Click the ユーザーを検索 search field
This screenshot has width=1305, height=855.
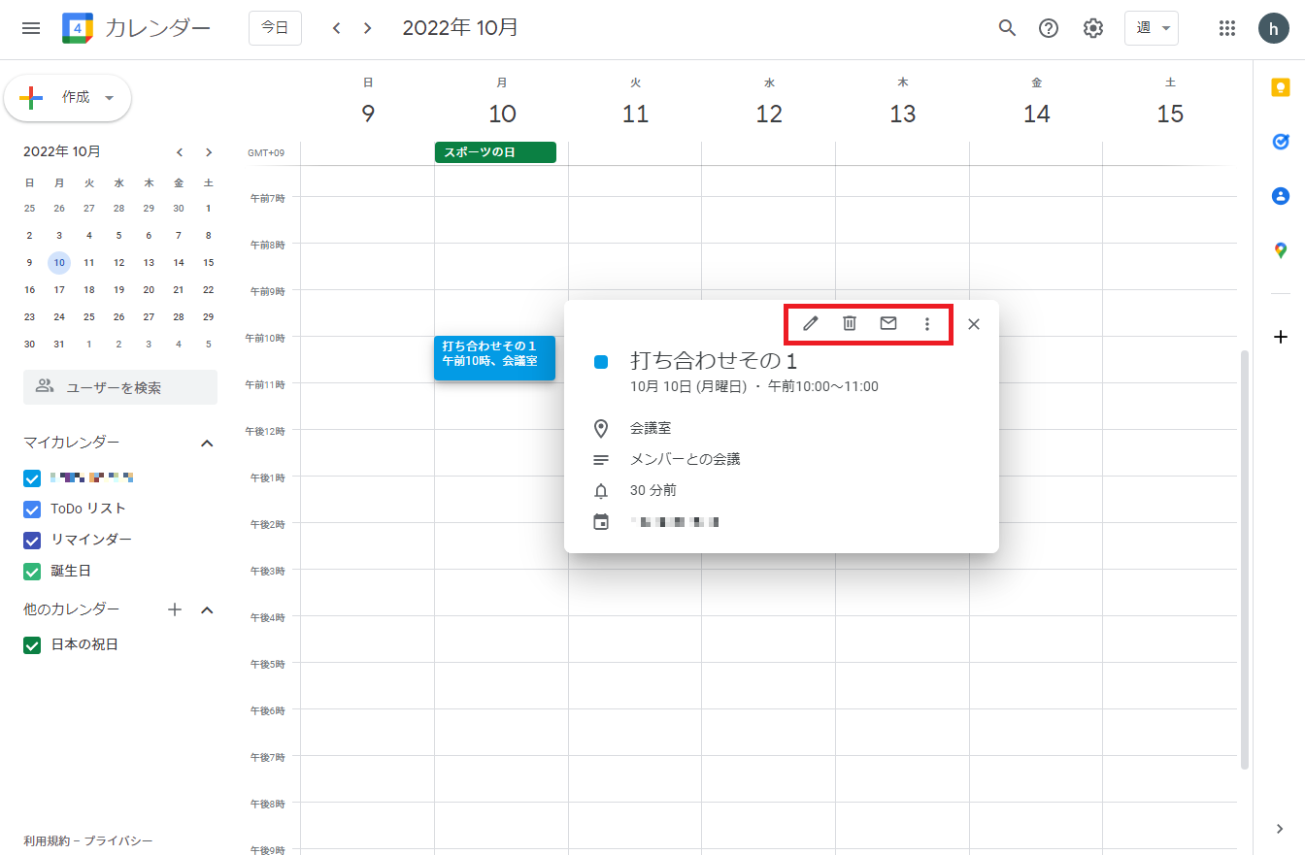tap(120, 387)
